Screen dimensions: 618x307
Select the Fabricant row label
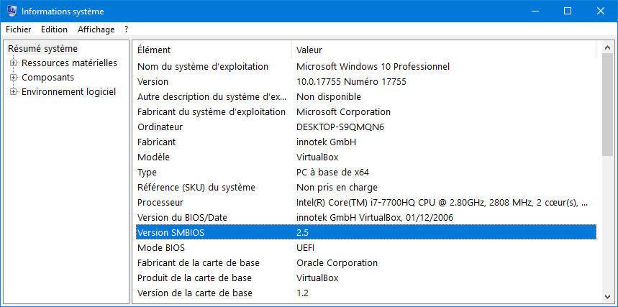[156, 142]
